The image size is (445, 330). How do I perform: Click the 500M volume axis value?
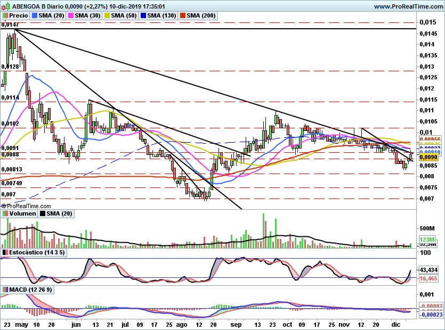[427, 228]
